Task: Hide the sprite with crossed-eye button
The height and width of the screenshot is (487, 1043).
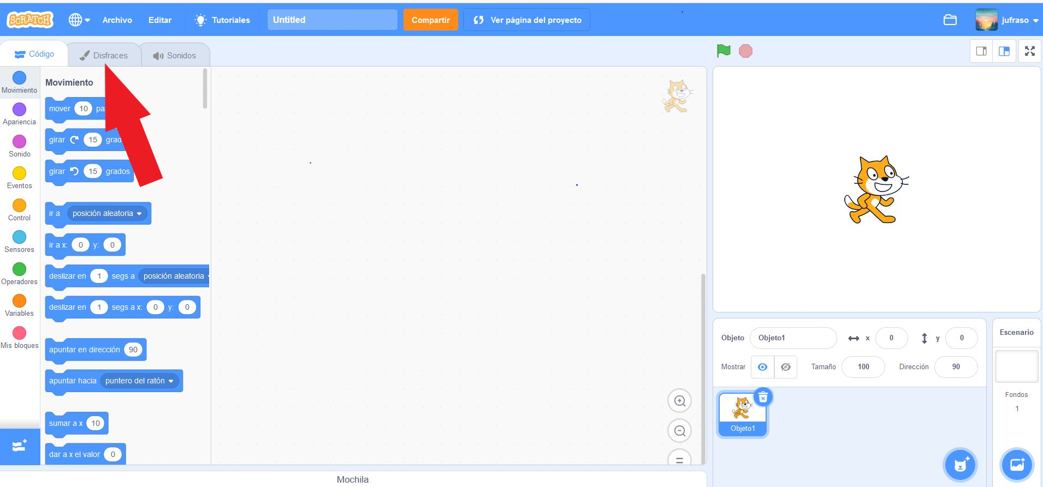Action: 785,367
